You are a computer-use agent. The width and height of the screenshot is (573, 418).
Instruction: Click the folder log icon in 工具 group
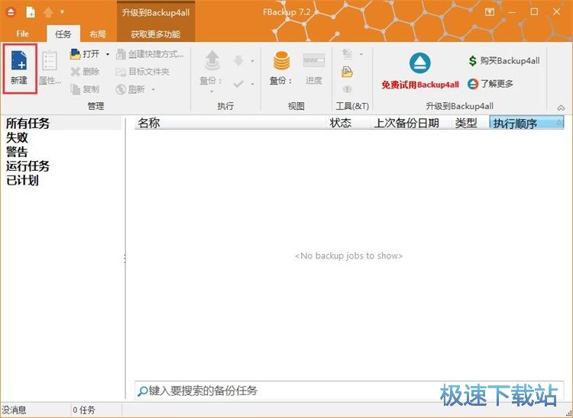[x=347, y=72]
